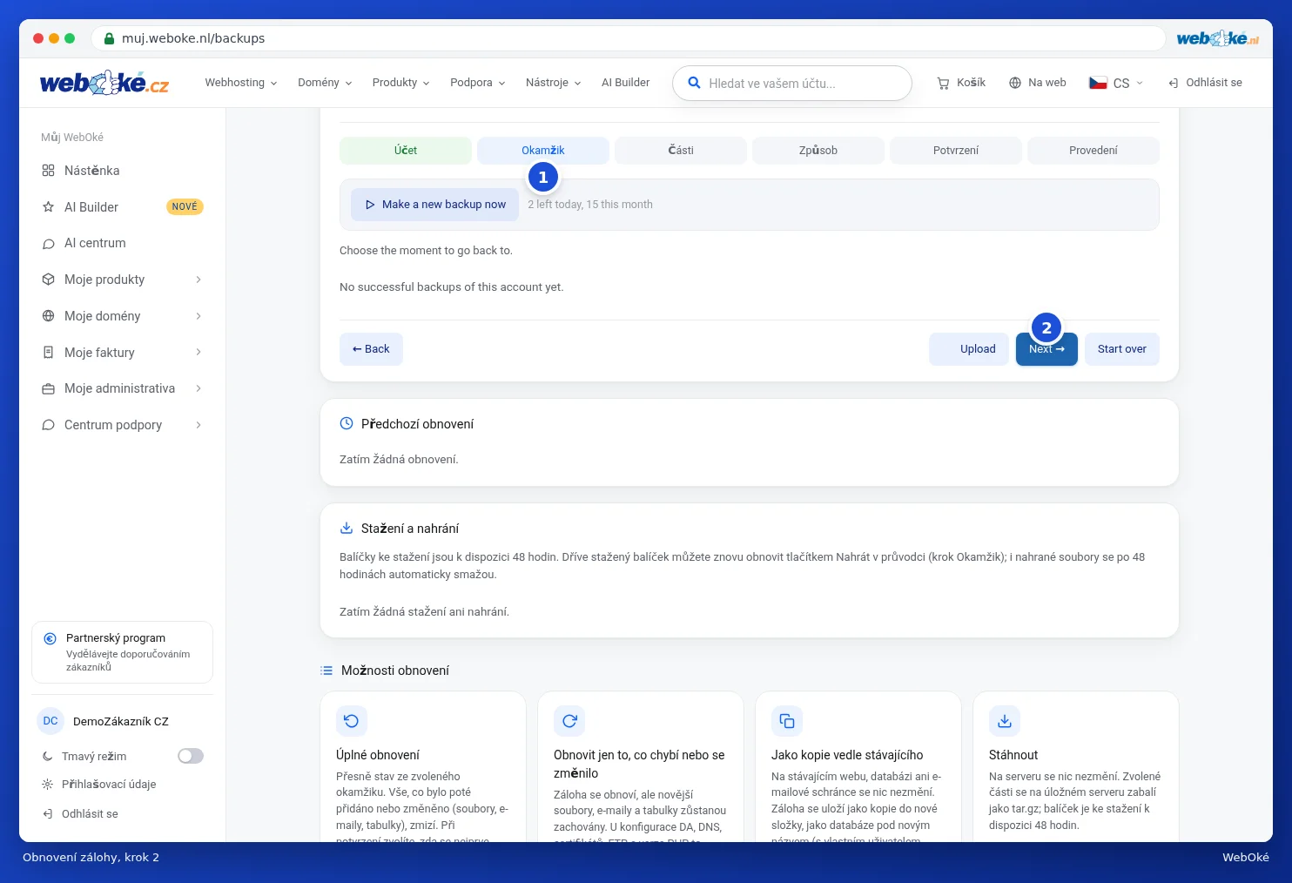Screen dimensions: 1292x883
Task: Expand Centrum podpory chevron in sidebar
Action: point(199,425)
